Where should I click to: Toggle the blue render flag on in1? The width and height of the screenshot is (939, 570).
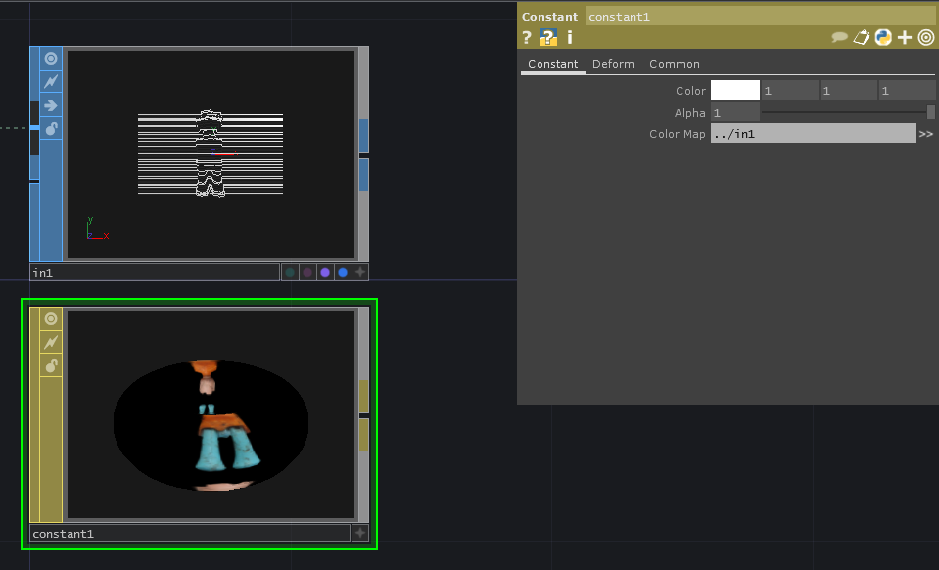[x=343, y=273]
